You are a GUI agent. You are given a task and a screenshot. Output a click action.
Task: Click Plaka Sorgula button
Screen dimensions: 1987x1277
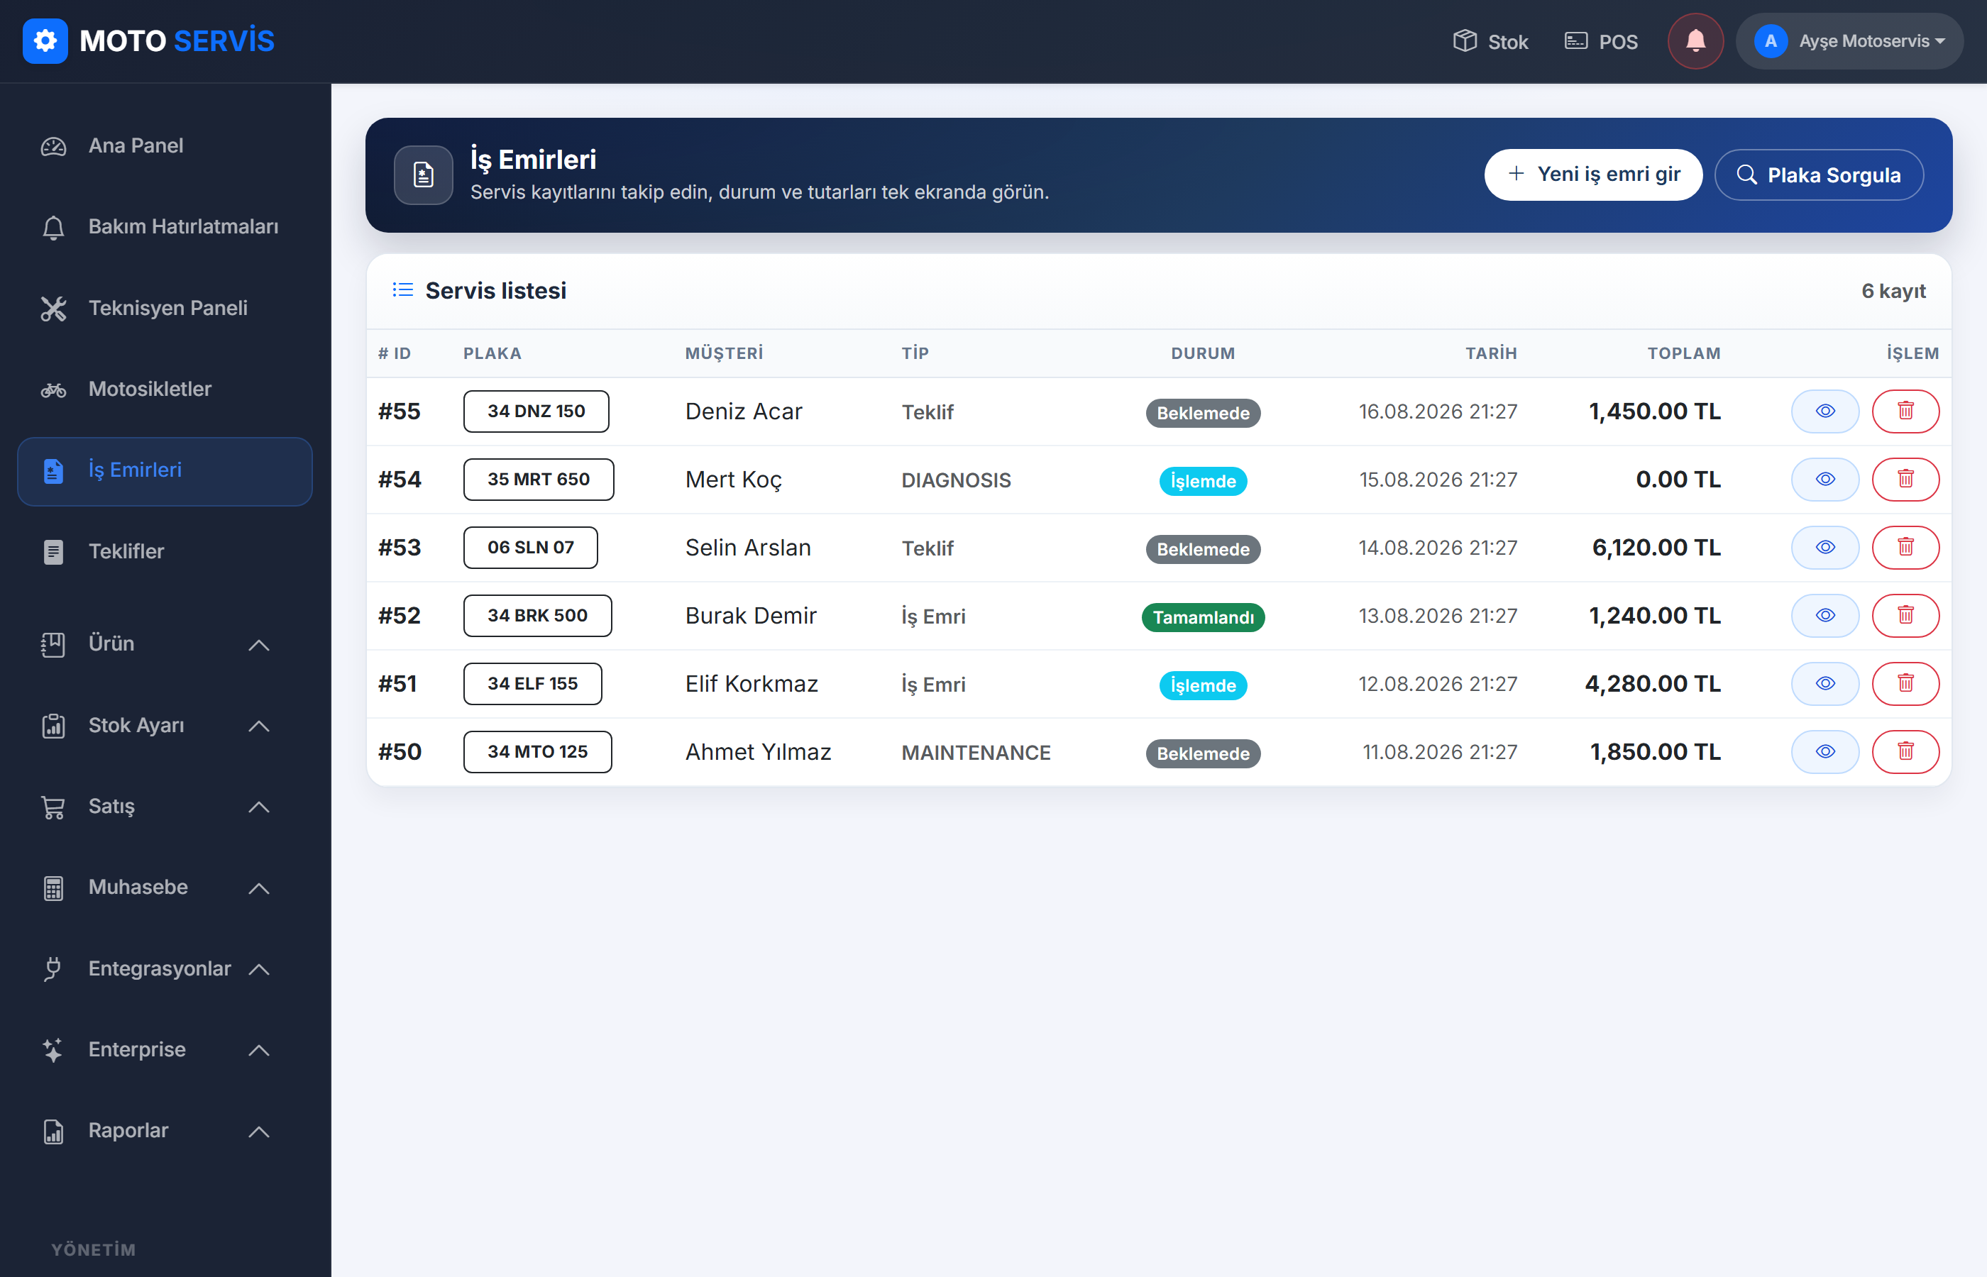point(1819,174)
